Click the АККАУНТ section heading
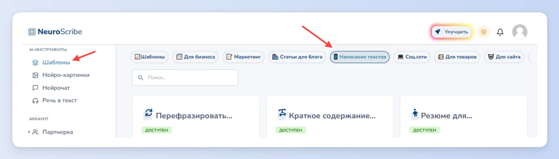 38,119
